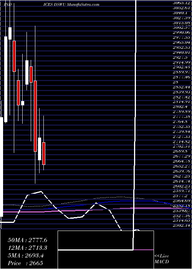The height and width of the screenshot is (269, 192).
Task: Click the 2602.23 price axis label
Action: click(181, 187)
